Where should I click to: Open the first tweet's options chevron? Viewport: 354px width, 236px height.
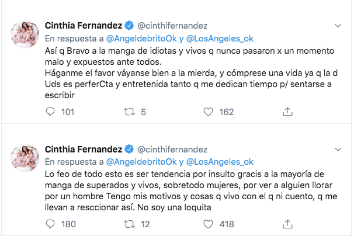(x=338, y=26)
